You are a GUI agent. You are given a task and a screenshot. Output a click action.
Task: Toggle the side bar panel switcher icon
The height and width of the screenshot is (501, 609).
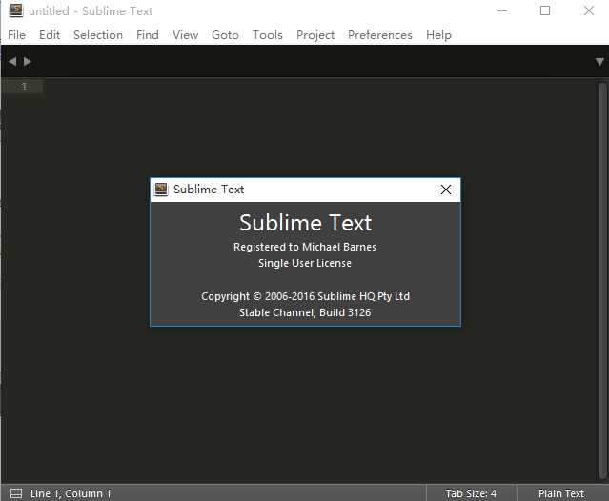coord(16,493)
